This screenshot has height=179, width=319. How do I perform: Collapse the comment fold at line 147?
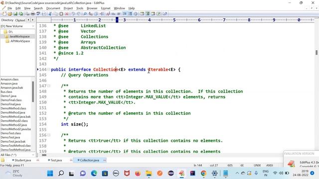tap(49, 86)
